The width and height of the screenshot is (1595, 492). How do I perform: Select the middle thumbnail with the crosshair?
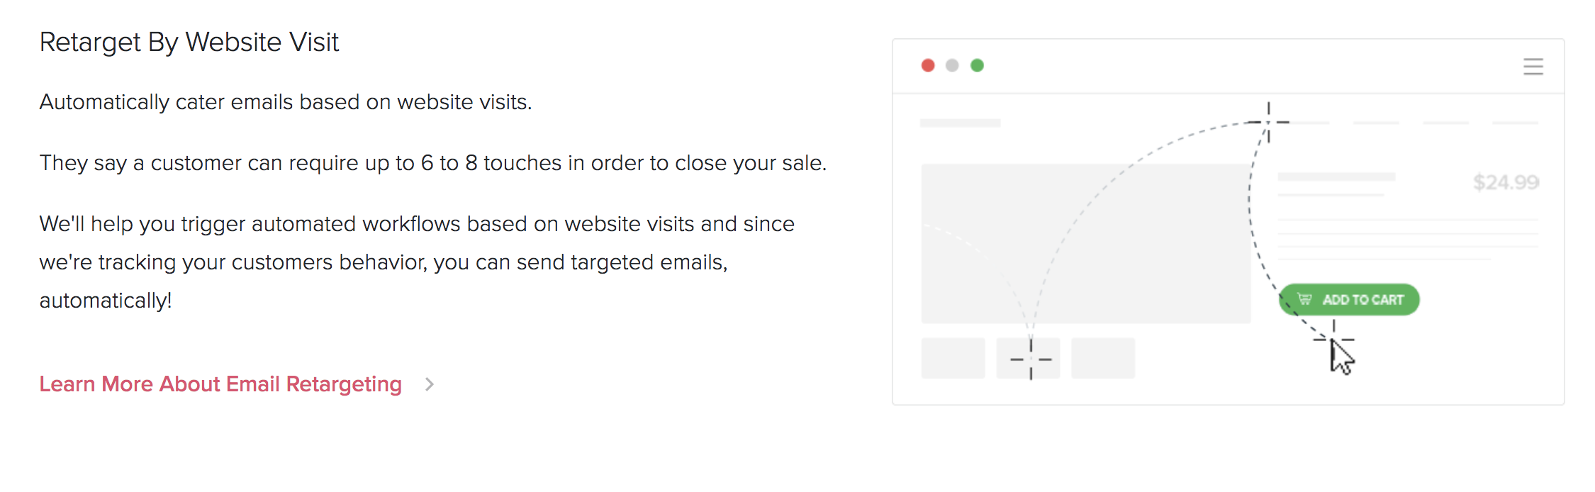point(1029,359)
